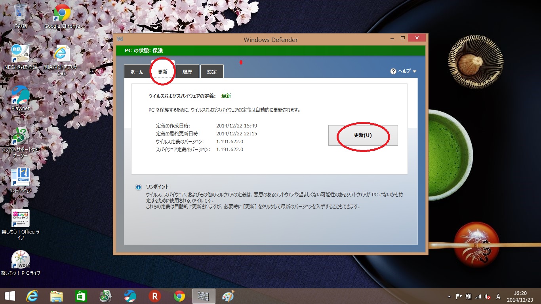Screen dimensions: 541x304
Task: Click the 最新 definition status text
Action: (226, 96)
